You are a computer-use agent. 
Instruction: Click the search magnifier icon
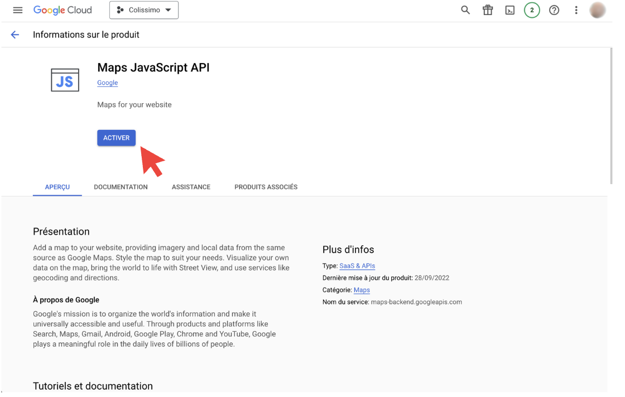click(x=465, y=10)
